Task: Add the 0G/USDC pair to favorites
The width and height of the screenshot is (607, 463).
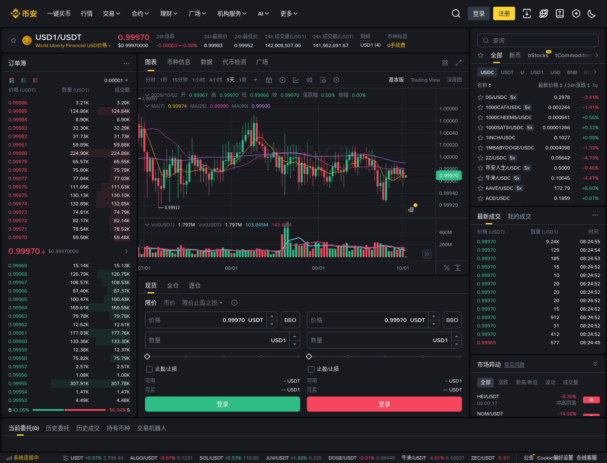Action: click(x=480, y=97)
